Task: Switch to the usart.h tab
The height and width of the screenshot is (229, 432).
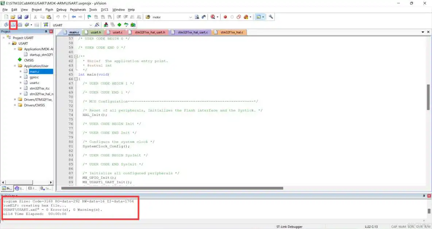Action: [x=96, y=32]
